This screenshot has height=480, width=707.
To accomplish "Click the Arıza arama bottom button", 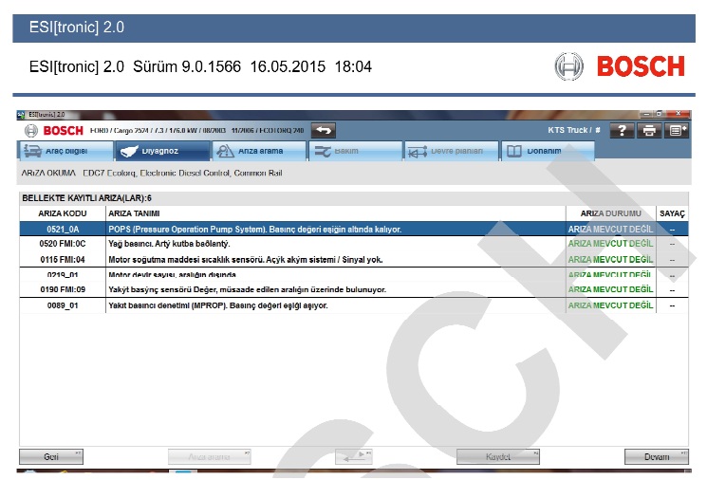I will (209, 456).
